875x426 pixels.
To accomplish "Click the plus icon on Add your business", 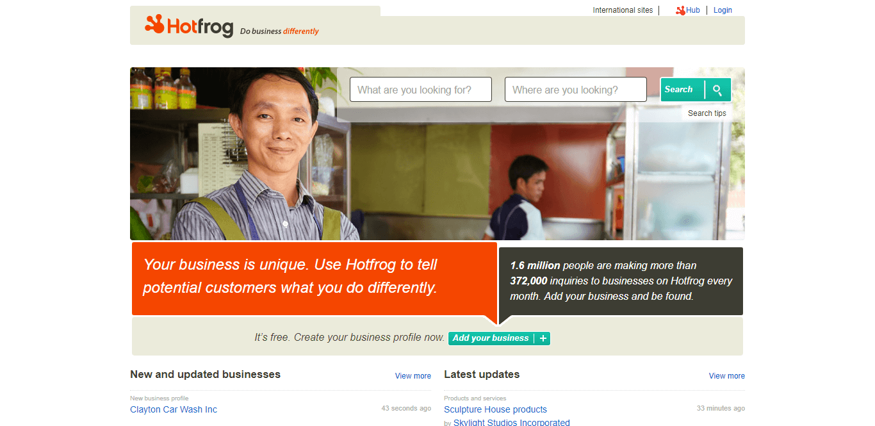I will tap(543, 338).
